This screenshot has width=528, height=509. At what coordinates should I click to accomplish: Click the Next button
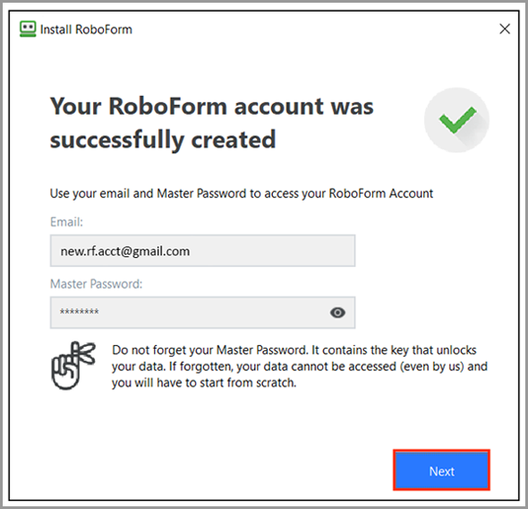click(441, 470)
